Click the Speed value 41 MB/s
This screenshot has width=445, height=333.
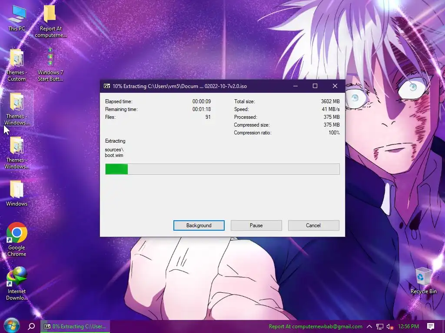tap(331, 109)
